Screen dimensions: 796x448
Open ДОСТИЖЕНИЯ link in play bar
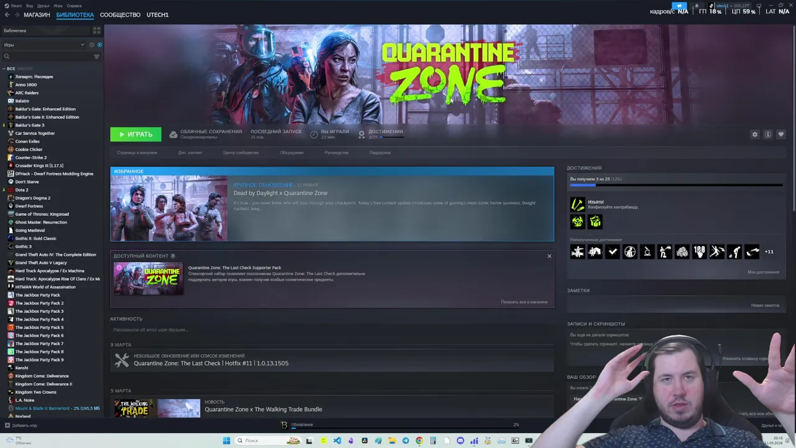381,134
